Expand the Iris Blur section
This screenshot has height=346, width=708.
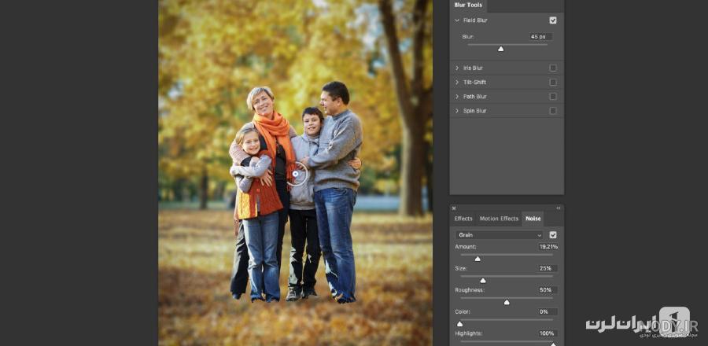[457, 68]
